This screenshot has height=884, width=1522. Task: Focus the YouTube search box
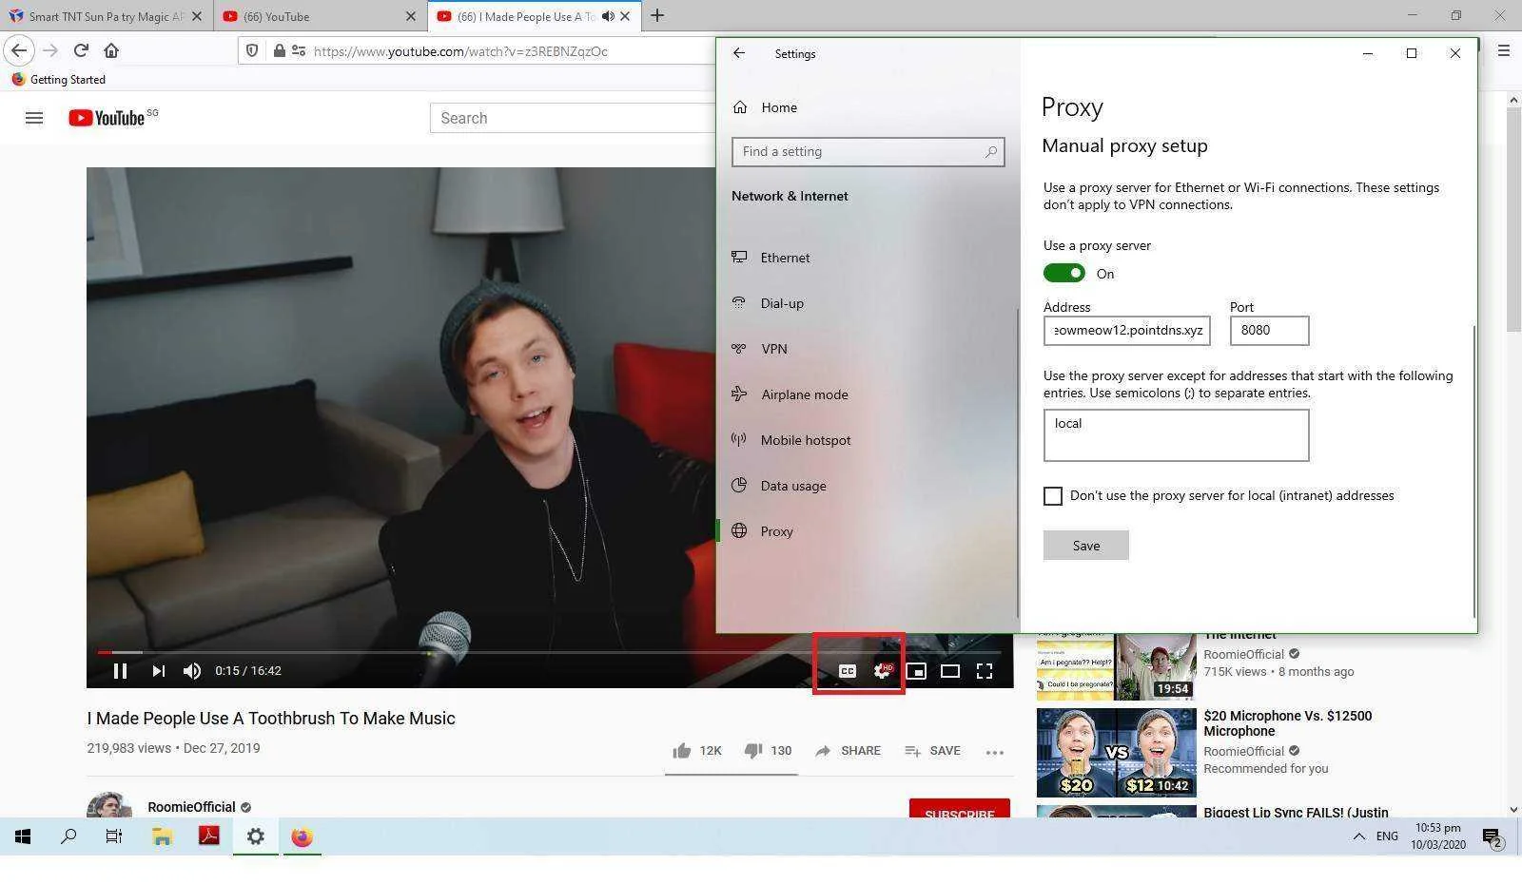[x=573, y=118]
